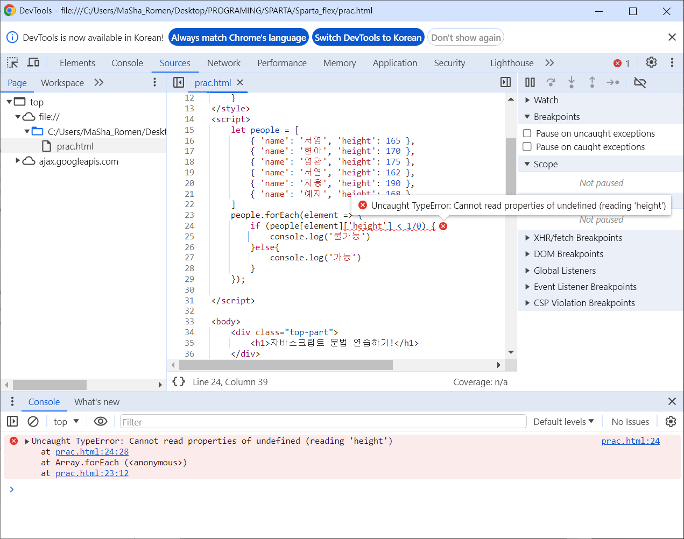The width and height of the screenshot is (684, 539).
Task: Open prac.html:24 source link at right
Action: coord(630,441)
